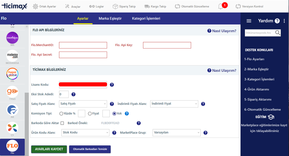
Task: Click the sidebar scroll-up arrow
Action: (27, 27)
